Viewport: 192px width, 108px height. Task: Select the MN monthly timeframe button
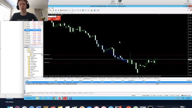(72, 13)
